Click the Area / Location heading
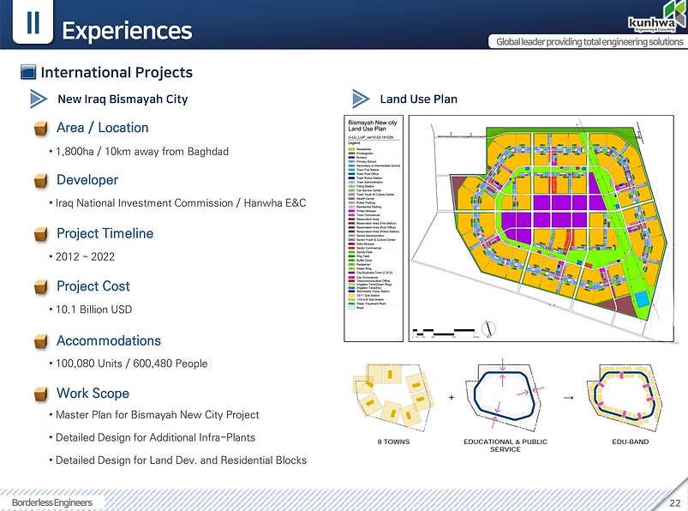 point(103,128)
